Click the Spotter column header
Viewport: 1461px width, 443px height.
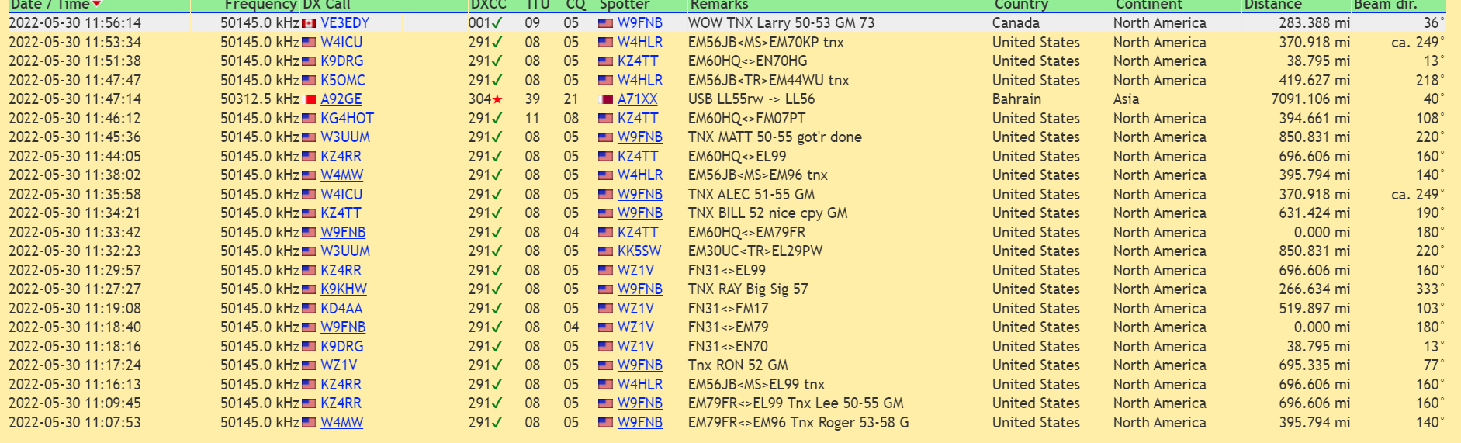pos(625,5)
